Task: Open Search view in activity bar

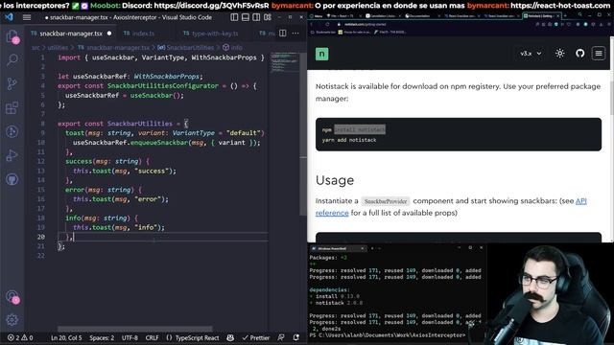Action: 12,59
